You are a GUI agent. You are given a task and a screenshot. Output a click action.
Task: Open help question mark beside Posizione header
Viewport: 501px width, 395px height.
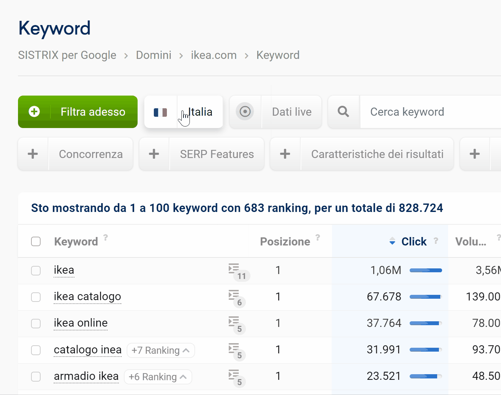coord(318,237)
